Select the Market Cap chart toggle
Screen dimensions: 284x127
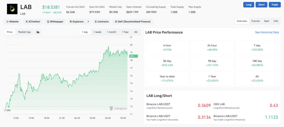point(24,32)
